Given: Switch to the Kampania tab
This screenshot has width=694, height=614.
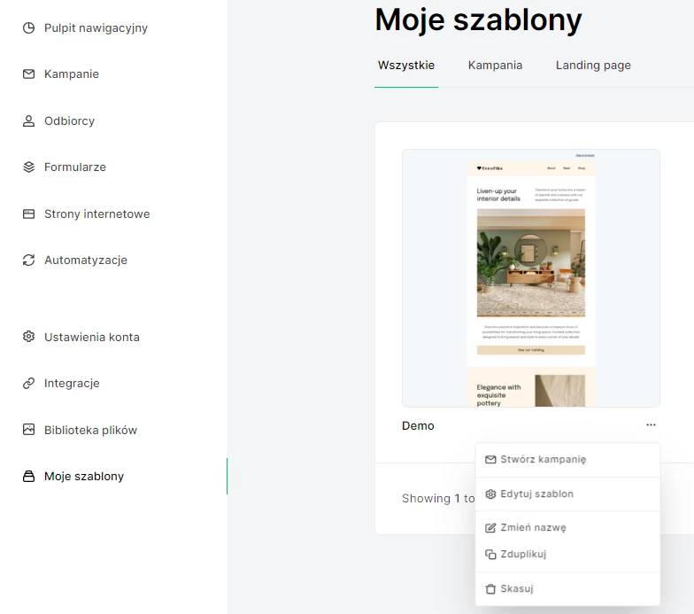Looking at the screenshot, I should (495, 66).
